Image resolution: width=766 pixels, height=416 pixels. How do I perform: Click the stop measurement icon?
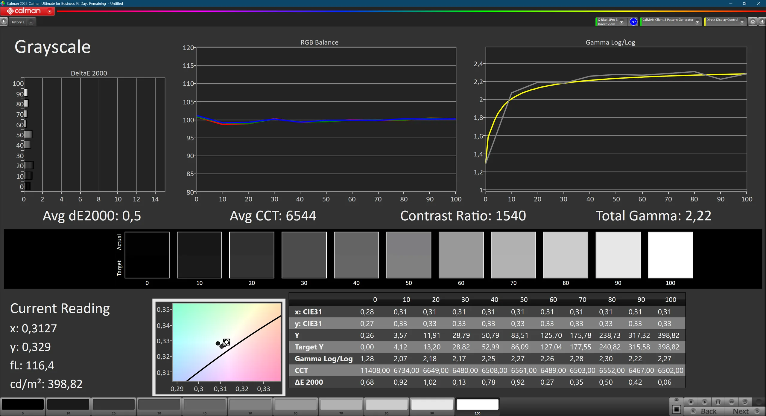coord(691,402)
